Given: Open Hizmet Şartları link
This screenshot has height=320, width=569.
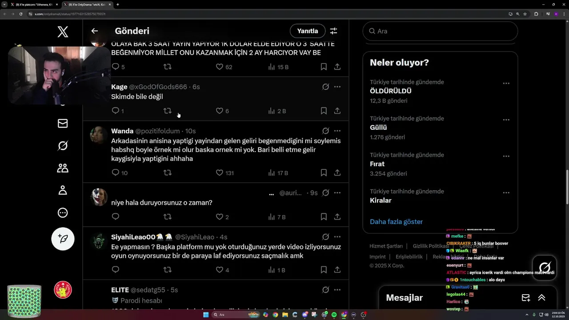Looking at the screenshot, I should pos(386,246).
